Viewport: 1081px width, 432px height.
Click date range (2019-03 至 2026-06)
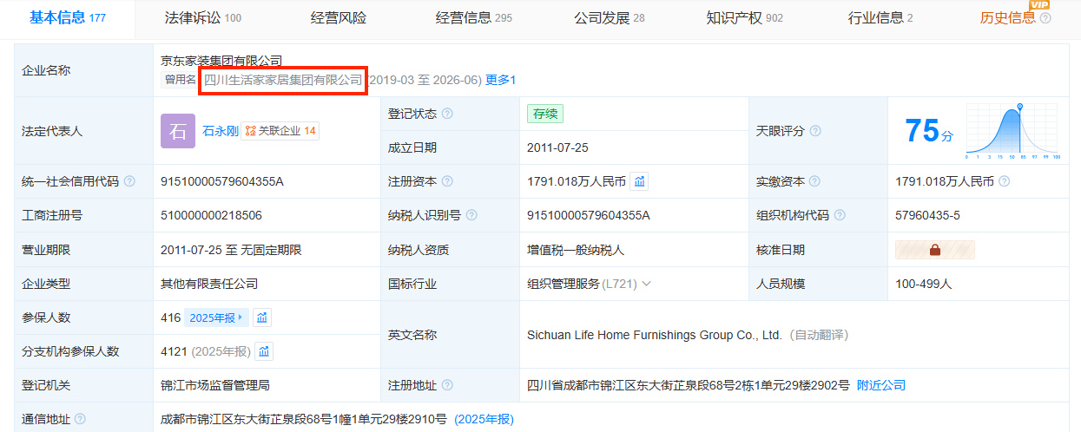point(424,80)
